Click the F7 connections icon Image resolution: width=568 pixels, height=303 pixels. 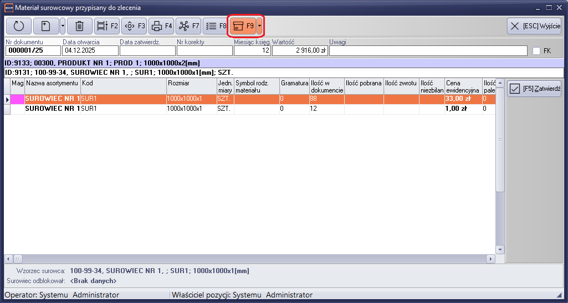coord(188,26)
